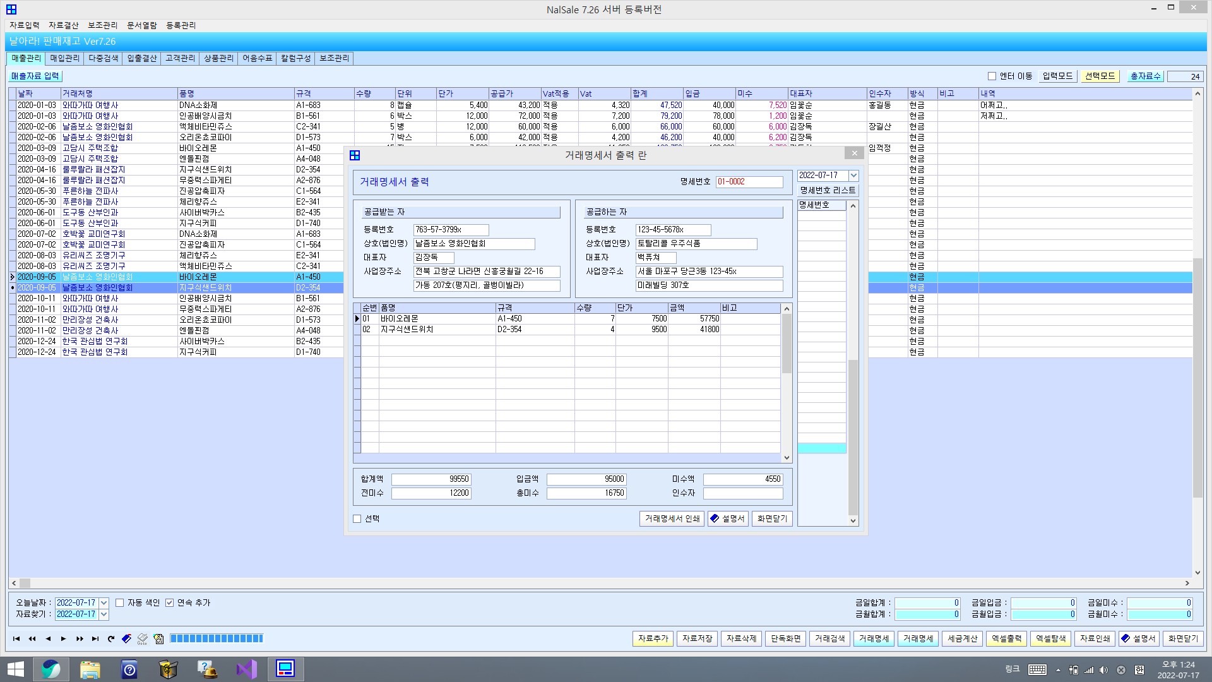Viewport: 1212px width, 682px height.
Task: Open Visual Studio from the taskbar
Action: point(247,669)
